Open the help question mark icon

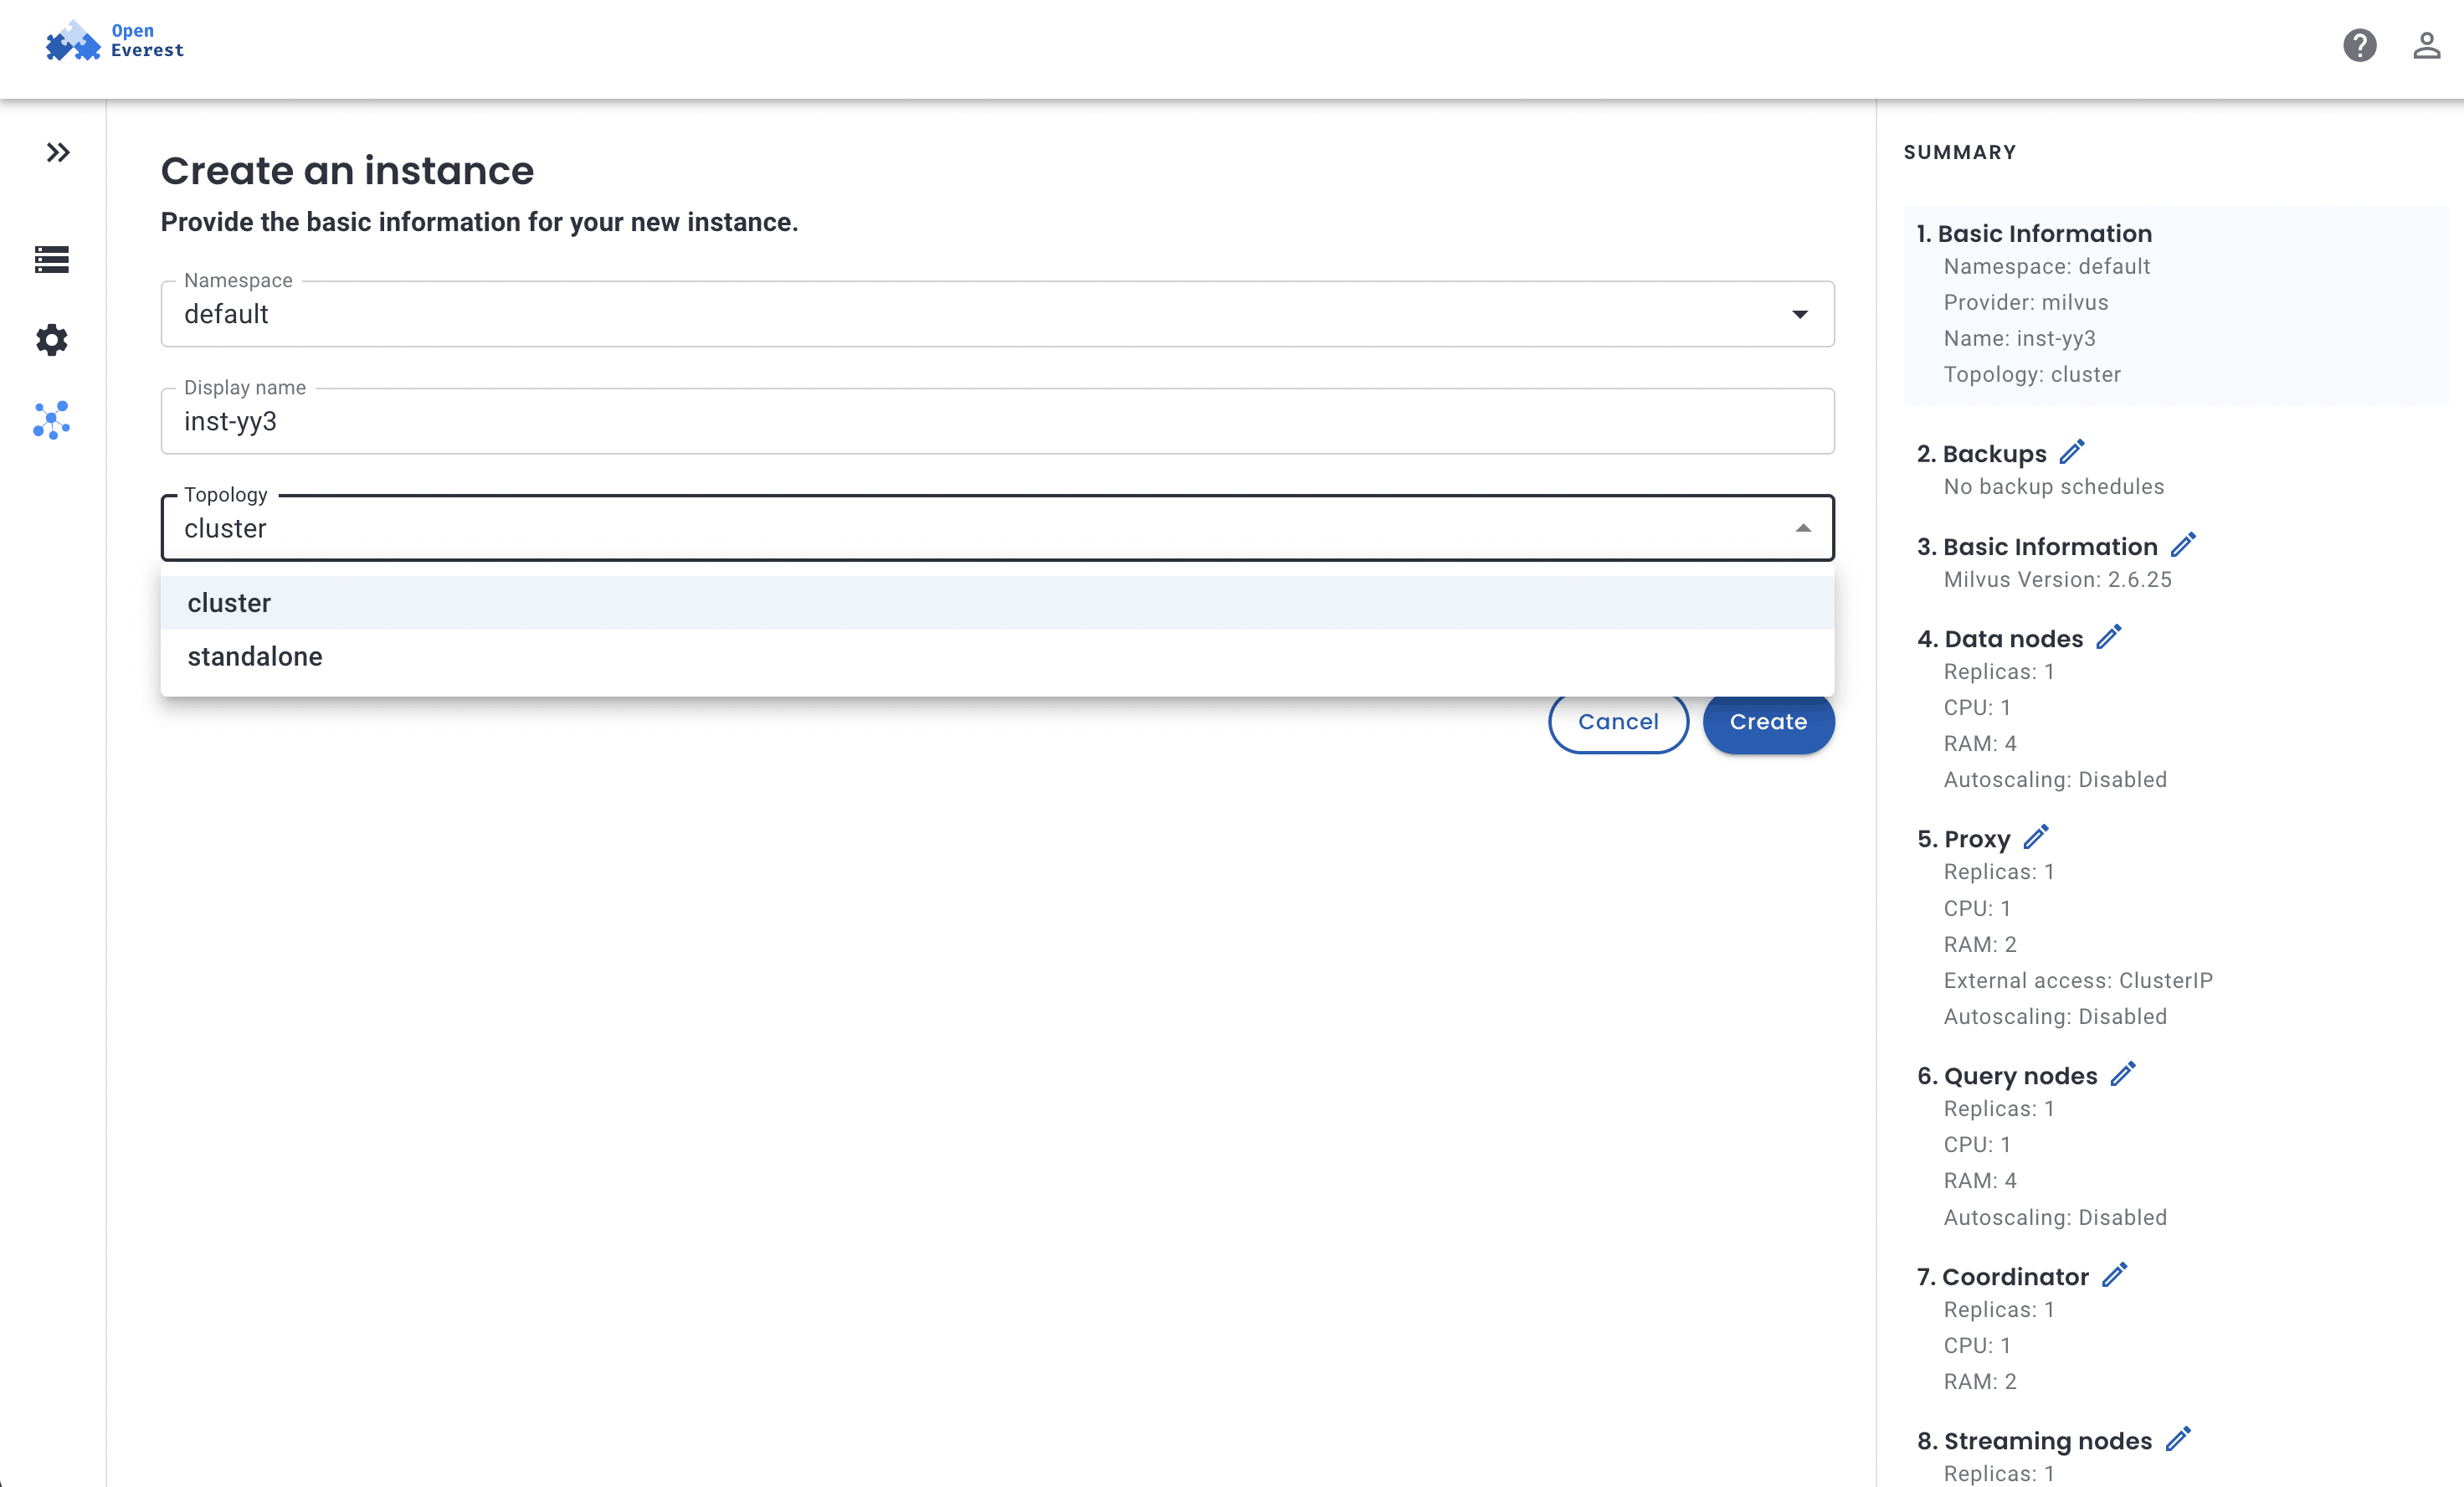(2359, 45)
